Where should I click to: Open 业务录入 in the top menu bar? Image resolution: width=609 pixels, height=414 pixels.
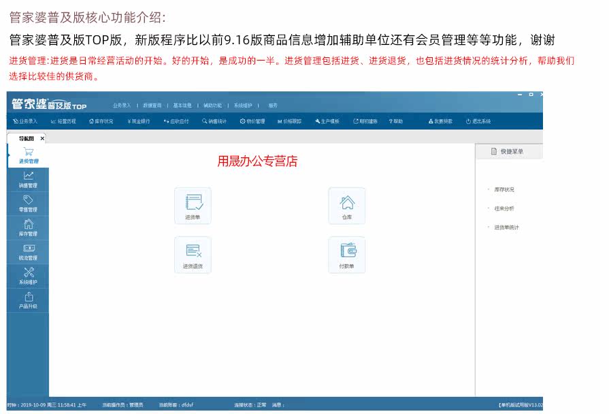tap(122, 106)
